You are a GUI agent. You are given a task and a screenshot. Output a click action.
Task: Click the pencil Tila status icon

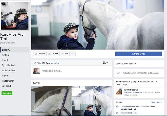[35, 63]
